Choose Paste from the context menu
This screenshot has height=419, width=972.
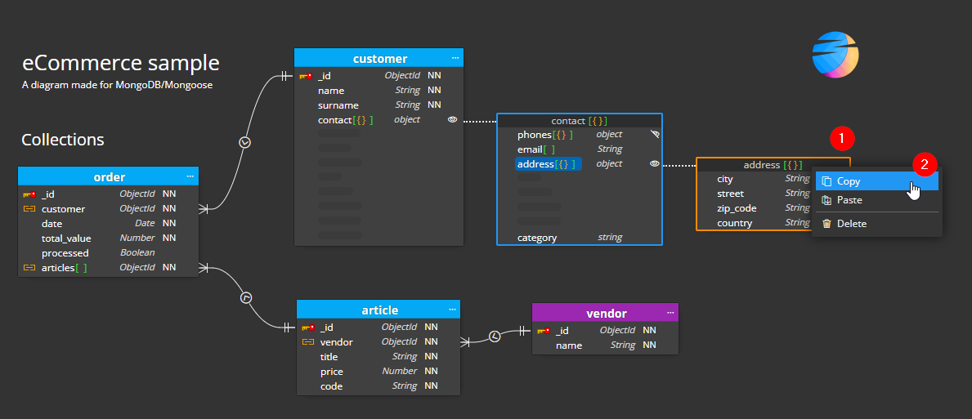click(x=849, y=200)
